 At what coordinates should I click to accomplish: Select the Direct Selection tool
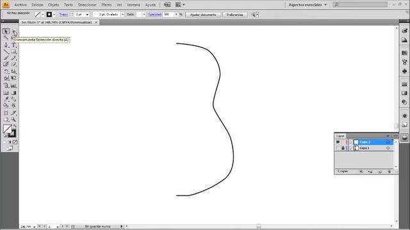(13, 31)
